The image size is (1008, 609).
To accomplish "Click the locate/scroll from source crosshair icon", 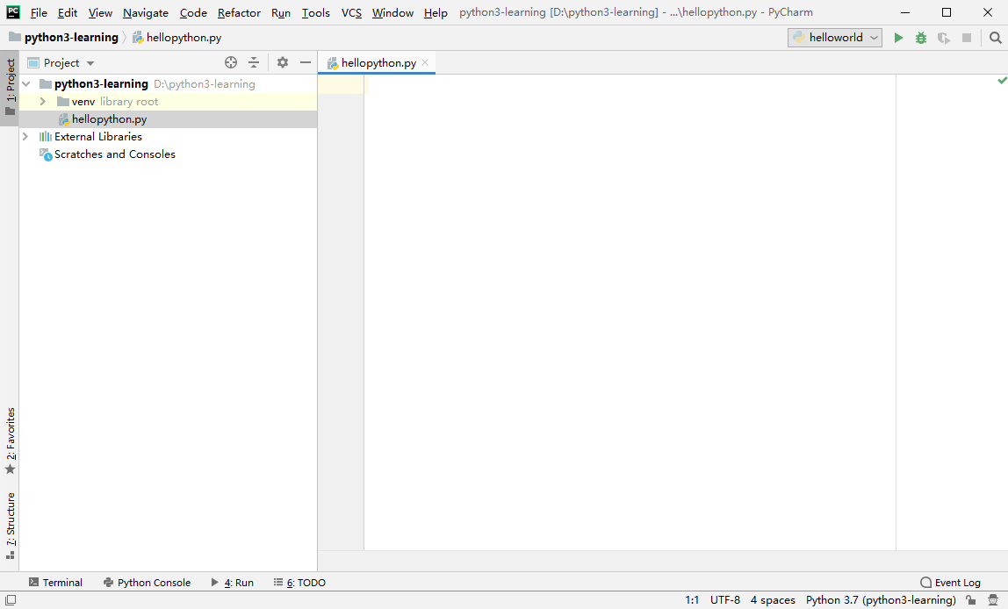I will coord(231,62).
